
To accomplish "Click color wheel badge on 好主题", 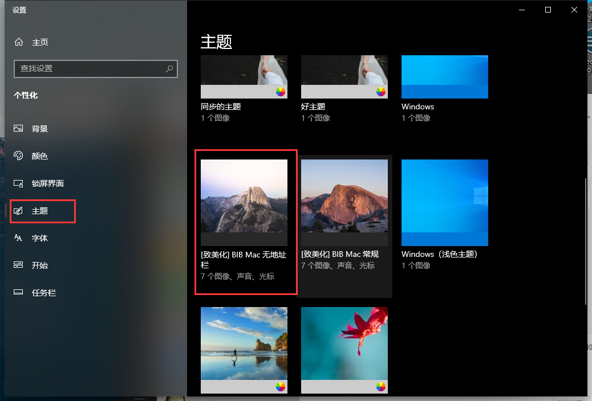I will 380,92.
